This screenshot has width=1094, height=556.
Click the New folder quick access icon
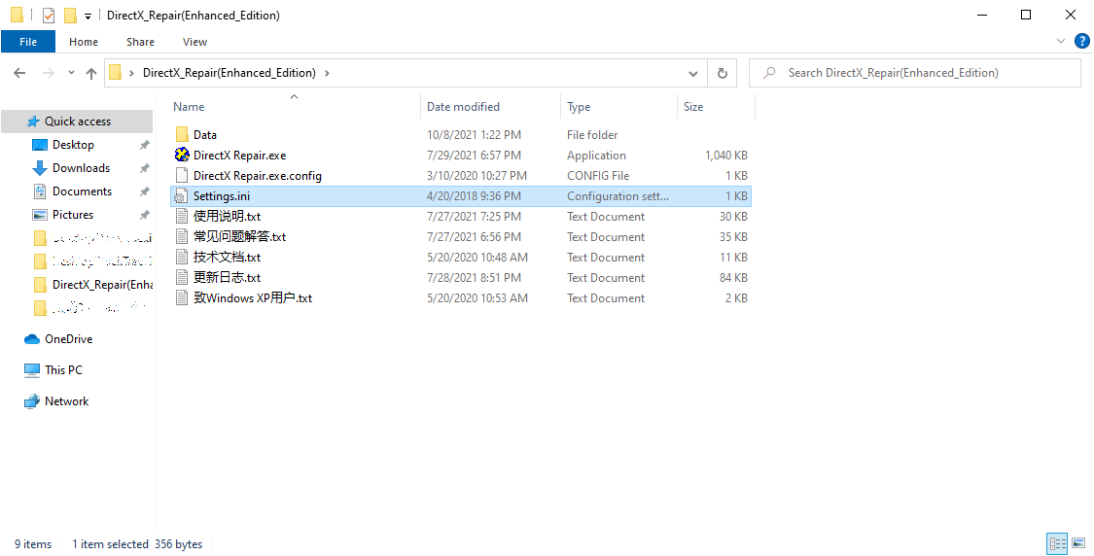pos(70,16)
